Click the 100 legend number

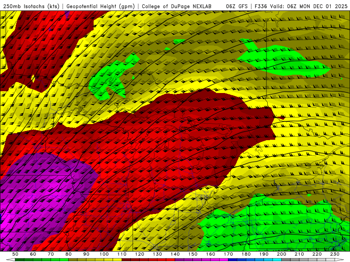(x=104, y=254)
